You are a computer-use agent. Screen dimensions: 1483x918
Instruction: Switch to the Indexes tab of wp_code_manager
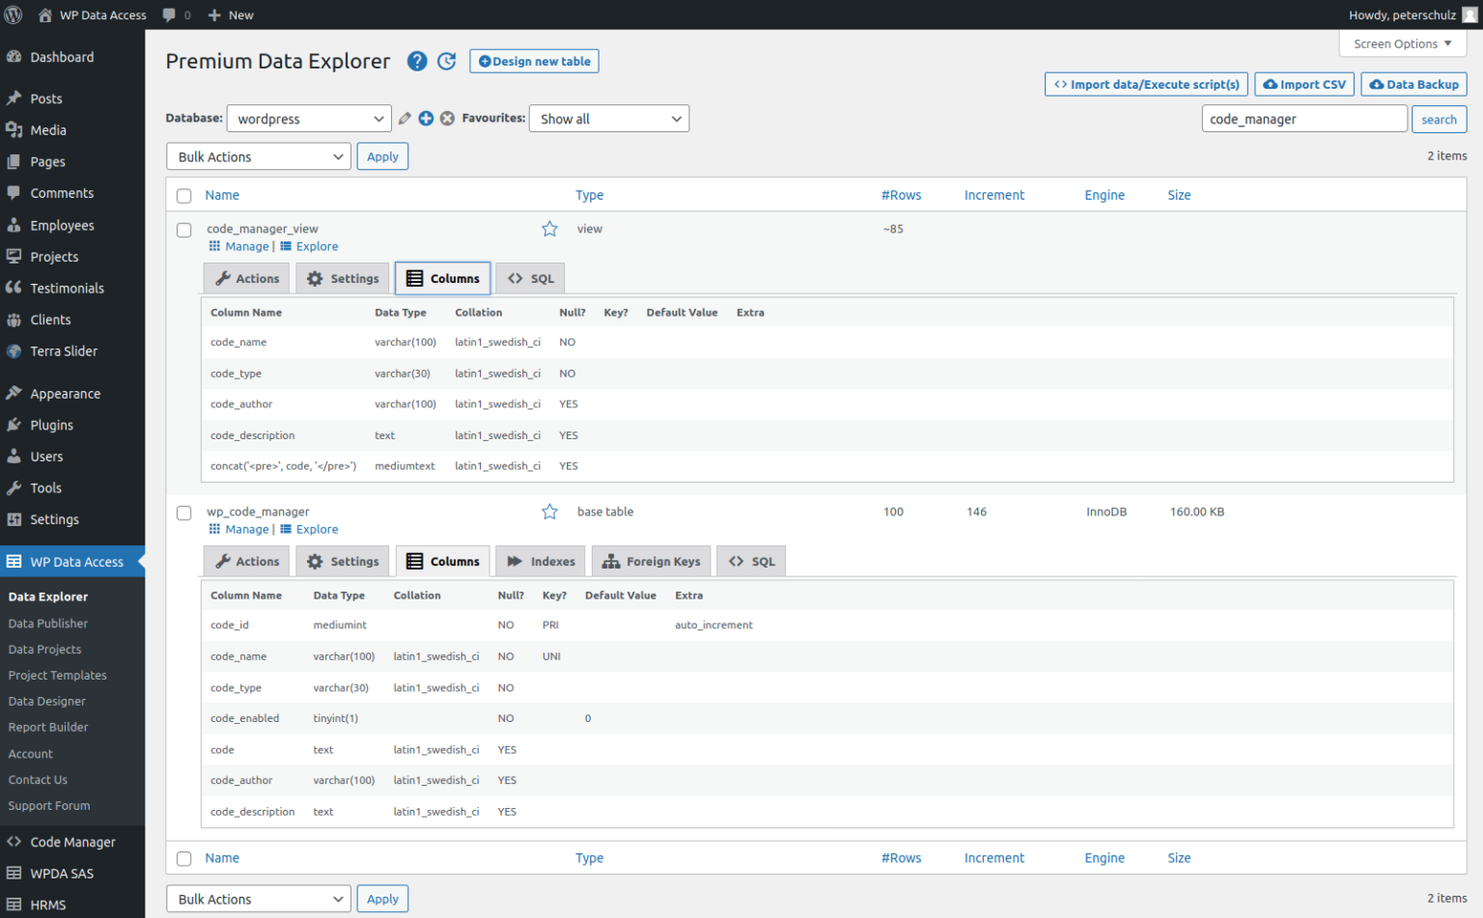540,561
